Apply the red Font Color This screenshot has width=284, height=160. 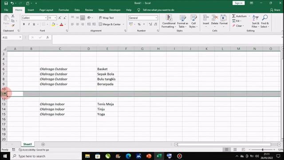[x=61, y=24]
